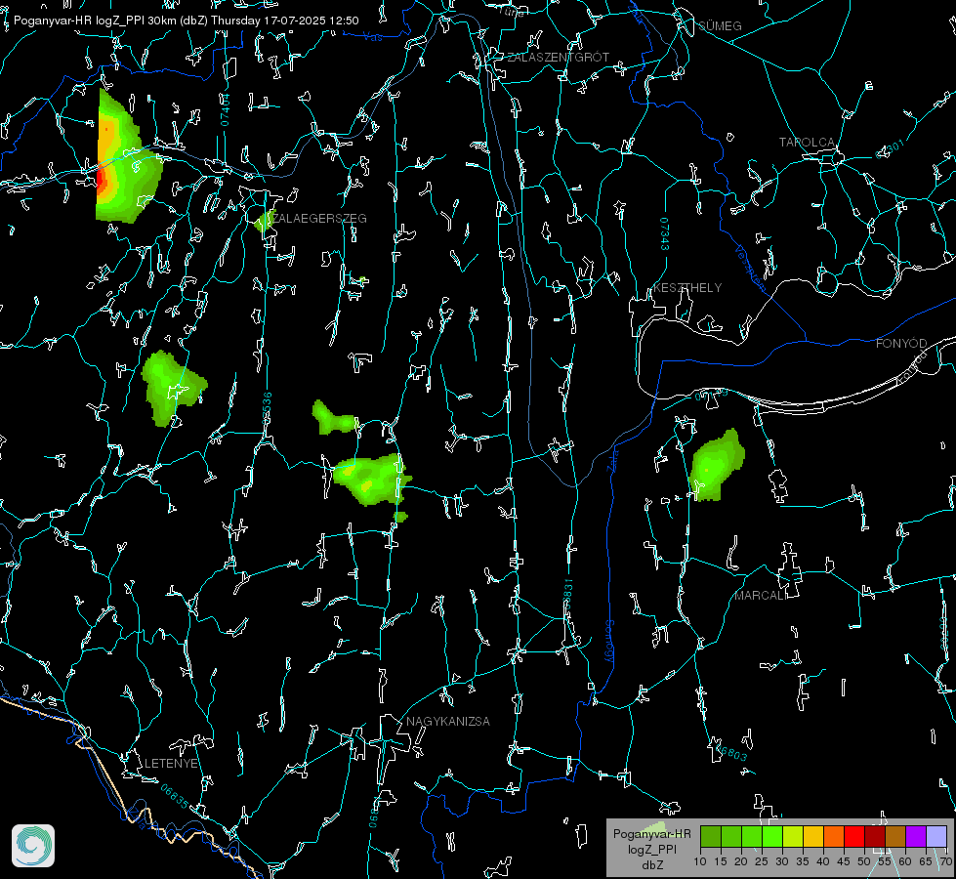Click the LETENYE town label

pyautogui.click(x=171, y=764)
